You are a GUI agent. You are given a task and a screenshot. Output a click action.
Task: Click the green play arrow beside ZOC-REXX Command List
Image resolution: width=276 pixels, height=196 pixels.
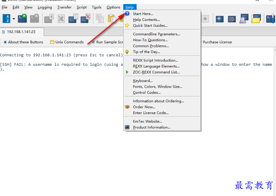(x=127, y=72)
